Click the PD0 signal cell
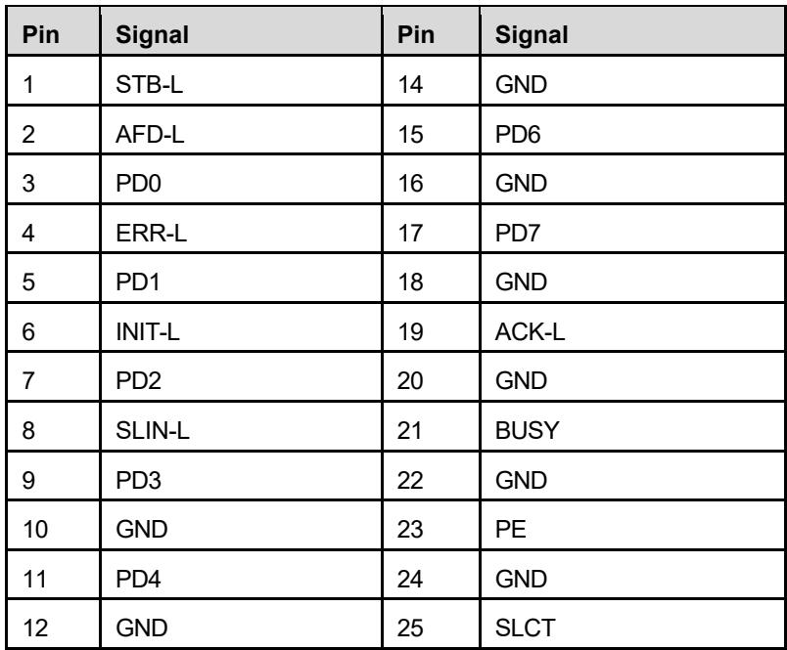This screenshot has height=650, width=787. (x=241, y=179)
